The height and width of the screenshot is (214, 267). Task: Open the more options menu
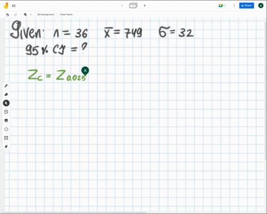234,6
